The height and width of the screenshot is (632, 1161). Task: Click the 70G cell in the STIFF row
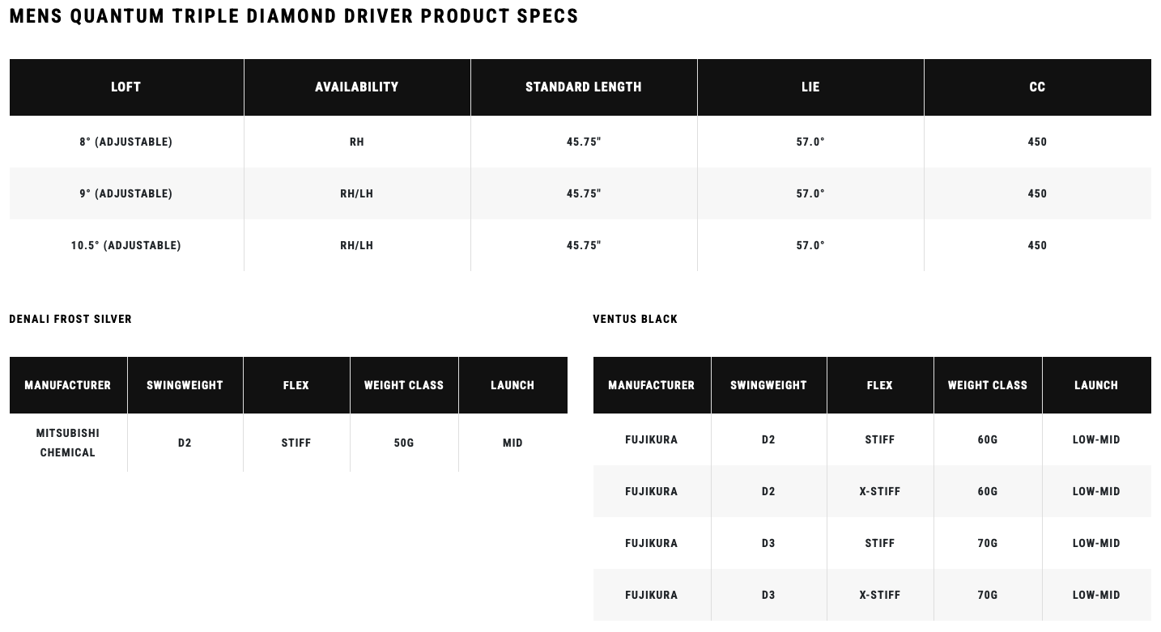[x=988, y=543]
